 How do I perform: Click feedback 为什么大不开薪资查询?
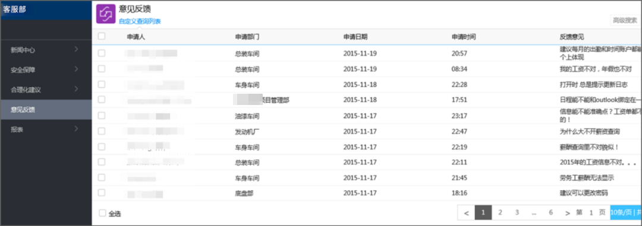pos(590,132)
